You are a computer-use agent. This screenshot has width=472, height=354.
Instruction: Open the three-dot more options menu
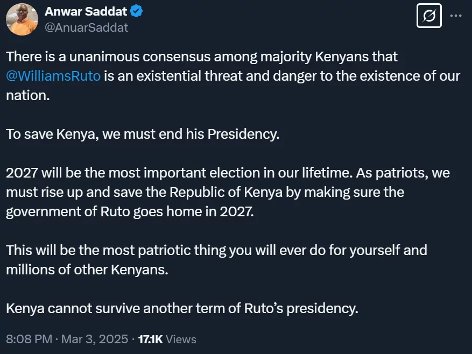pyautogui.click(x=456, y=16)
